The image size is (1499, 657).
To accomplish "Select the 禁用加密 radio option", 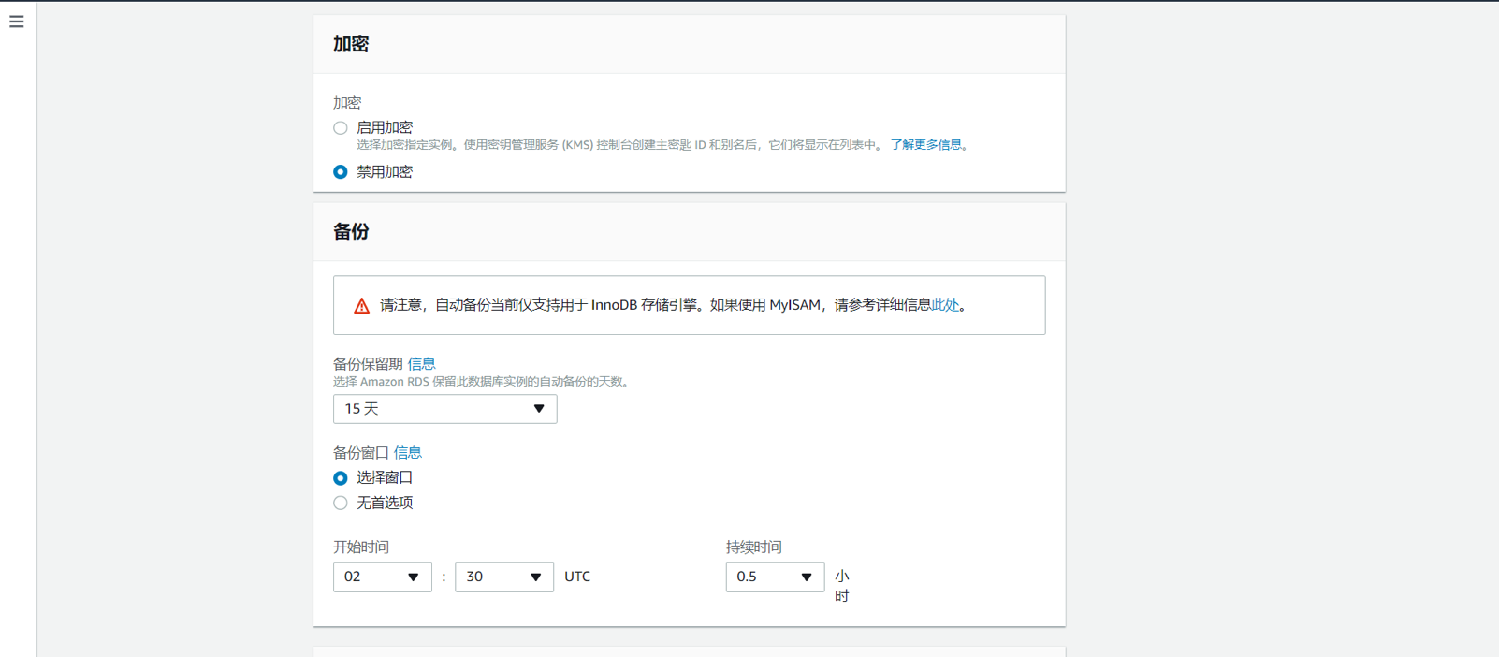I will pyautogui.click(x=341, y=172).
